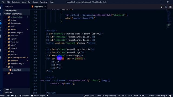The width and height of the screenshot is (173, 97).
Task: Click getElementById on line 75
Action: click(103, 15)
